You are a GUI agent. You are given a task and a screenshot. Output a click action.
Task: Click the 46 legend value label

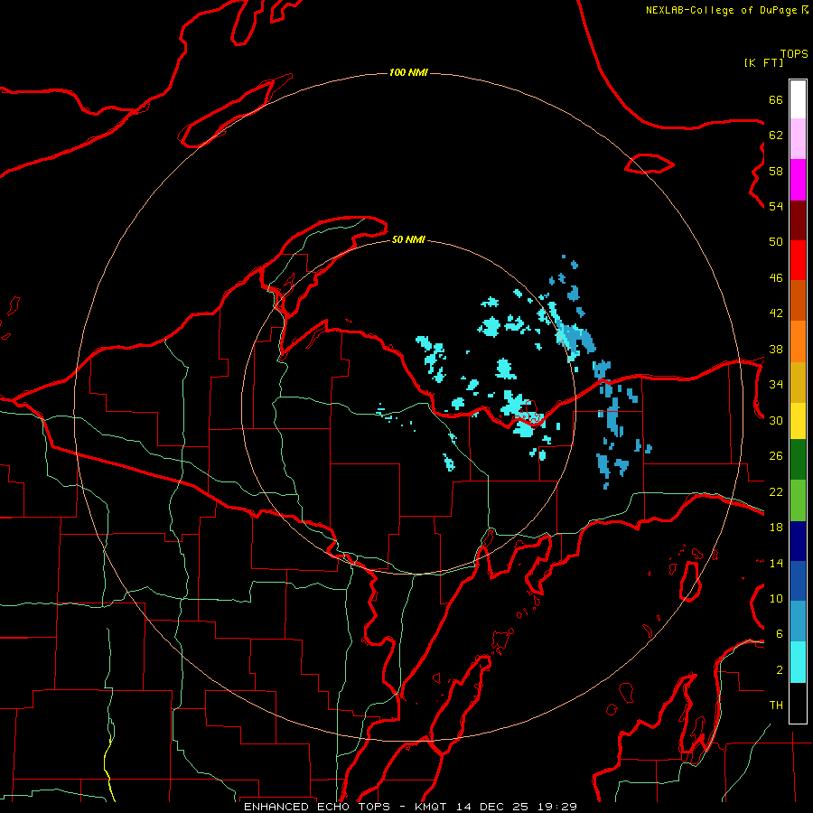click(x=776, y=278)
